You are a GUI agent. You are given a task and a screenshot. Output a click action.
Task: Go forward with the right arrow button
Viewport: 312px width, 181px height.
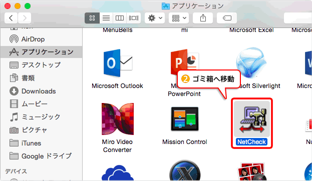[x=25, y=18]
